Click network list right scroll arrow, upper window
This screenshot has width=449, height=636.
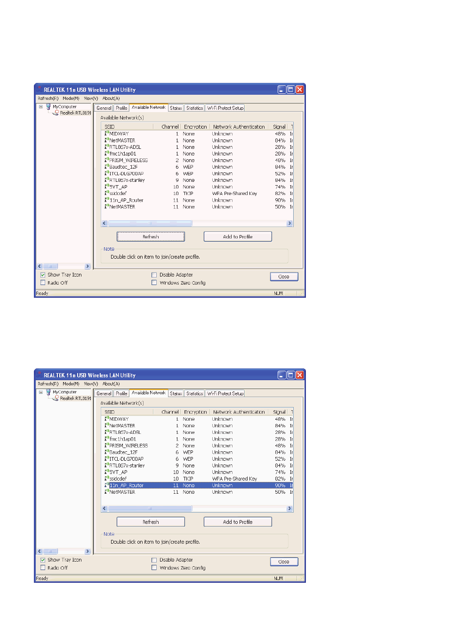coord(289,223)
